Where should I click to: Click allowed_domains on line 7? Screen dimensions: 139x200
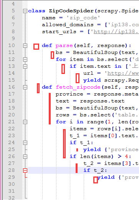point(68,25)
